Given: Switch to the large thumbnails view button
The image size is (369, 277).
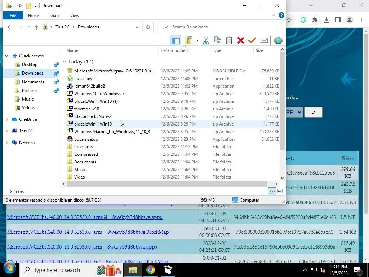Looking at the screenshot, I should pos(280,191).
